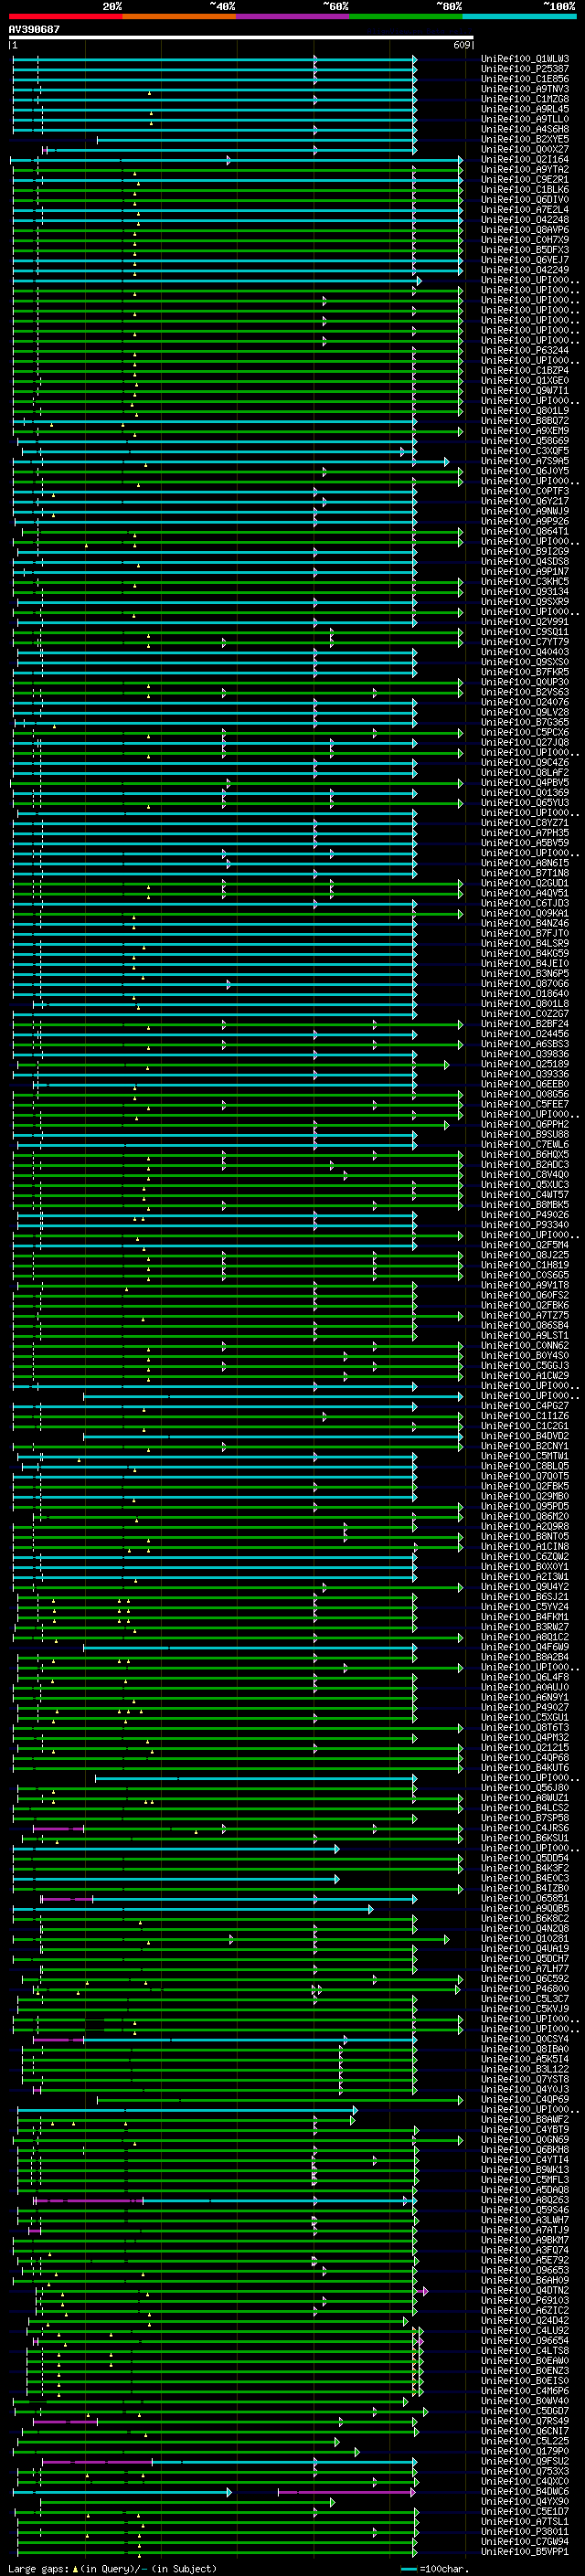Select hit UniRef100_Q801L9

point(524,410)
